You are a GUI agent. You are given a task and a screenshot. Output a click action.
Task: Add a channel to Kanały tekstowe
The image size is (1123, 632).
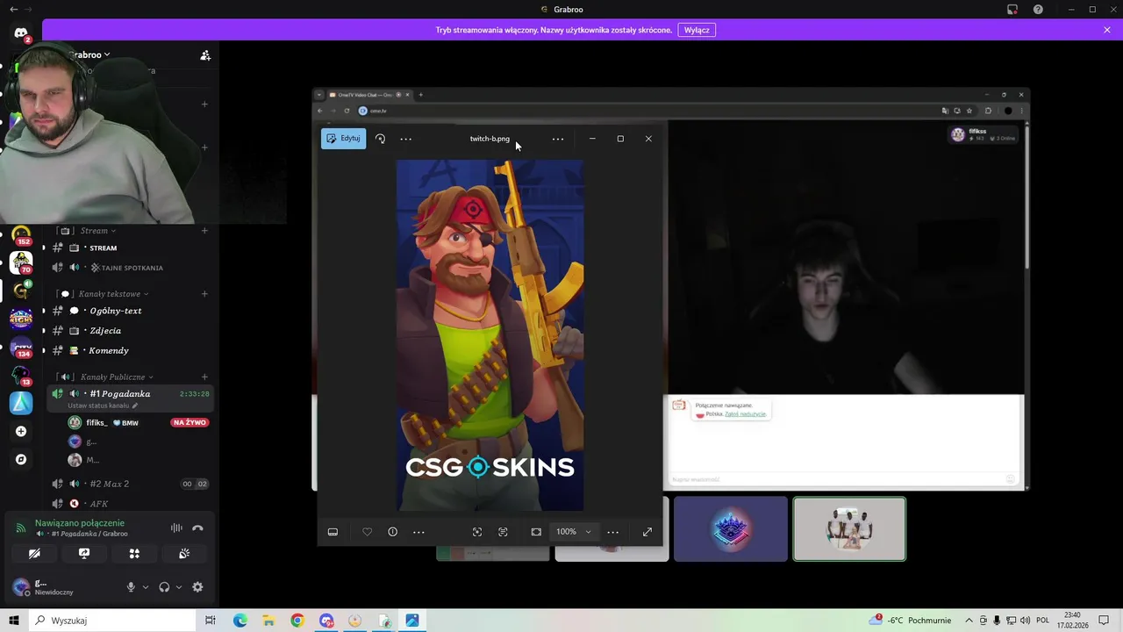(204, 294)
